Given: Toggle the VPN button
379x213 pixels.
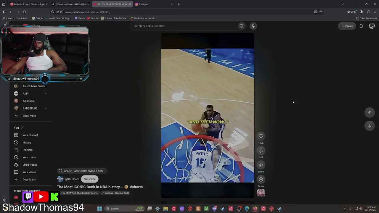Looking at the screenshot, I should point(352,12).
